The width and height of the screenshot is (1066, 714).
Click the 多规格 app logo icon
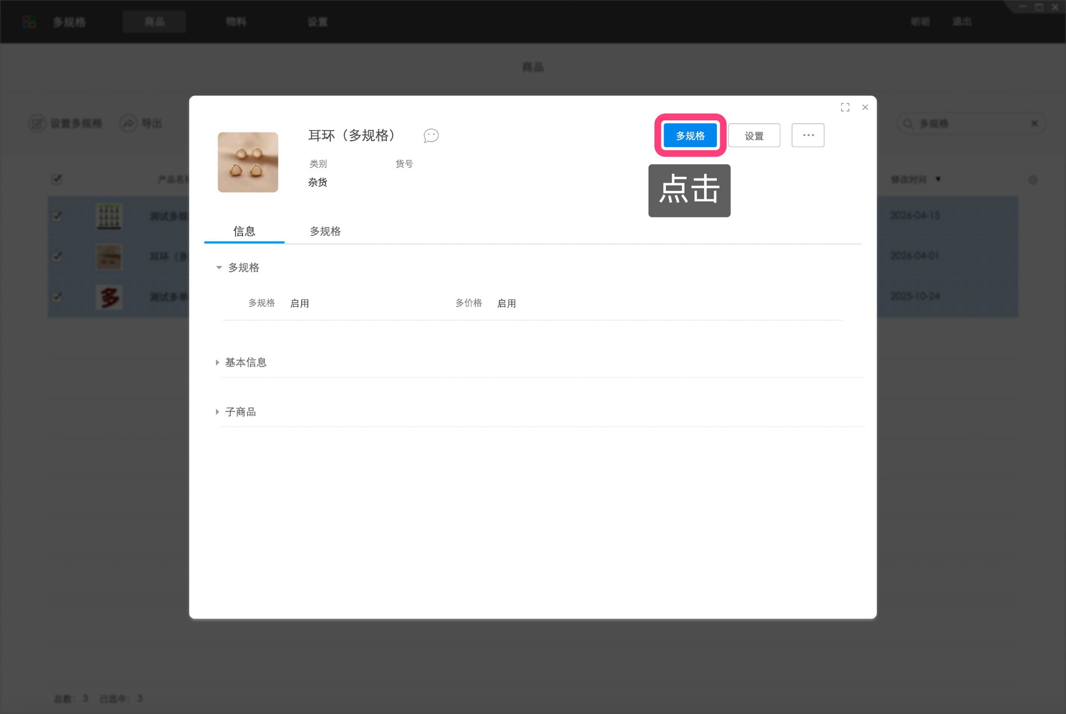(29, 22)
